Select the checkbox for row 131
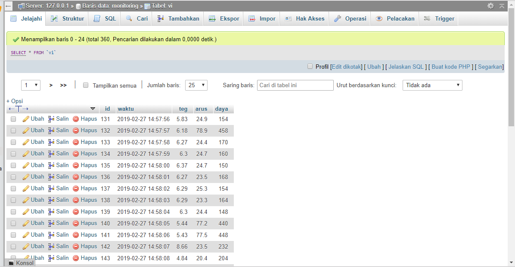Viewport: 515px width, 268px height. click(x=13, y=119)
